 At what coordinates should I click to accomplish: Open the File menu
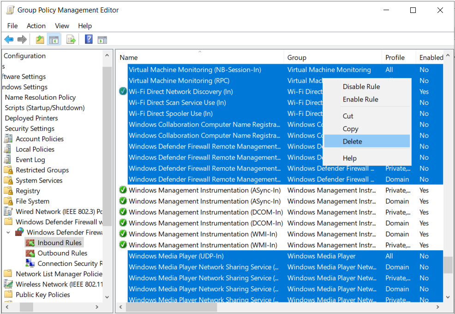12,26
